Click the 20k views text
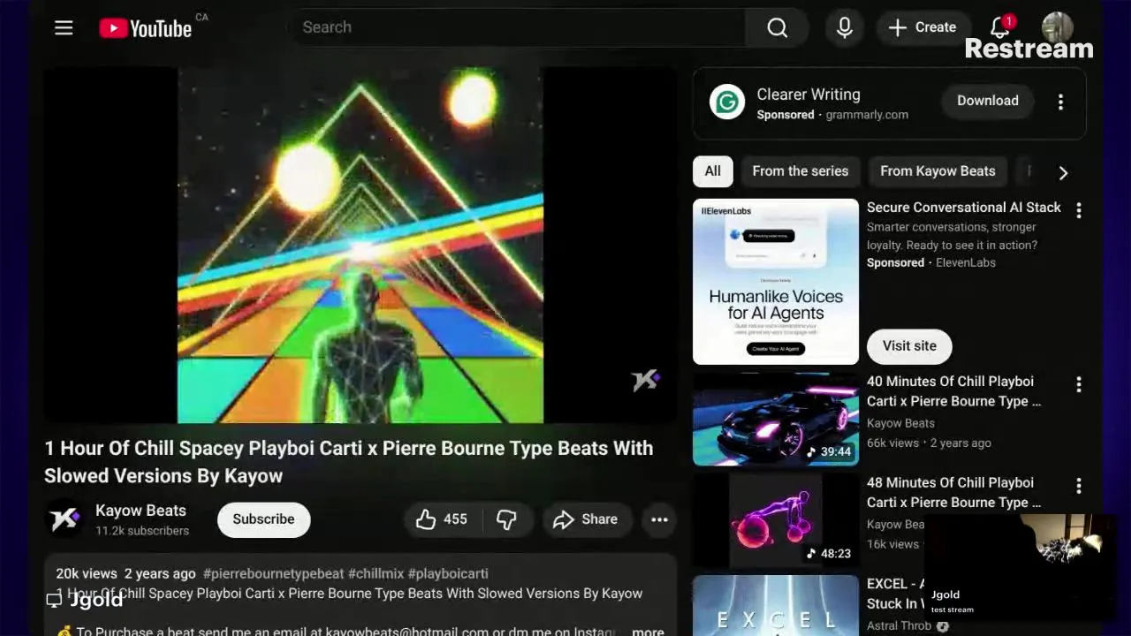1131x636 pixels. (87, 573)
